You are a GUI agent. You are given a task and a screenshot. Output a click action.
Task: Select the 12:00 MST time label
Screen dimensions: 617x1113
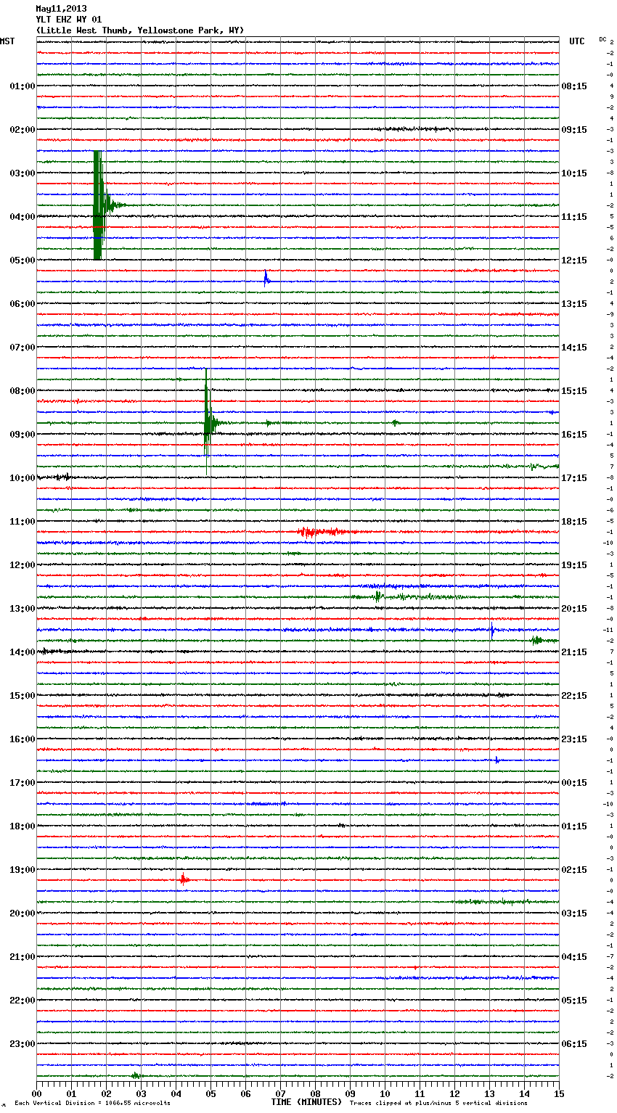[x=23, y=565]
